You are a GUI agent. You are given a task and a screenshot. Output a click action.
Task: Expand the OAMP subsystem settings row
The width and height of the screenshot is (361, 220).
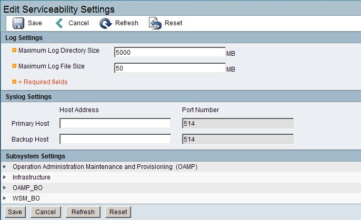(x=5, y=167)
